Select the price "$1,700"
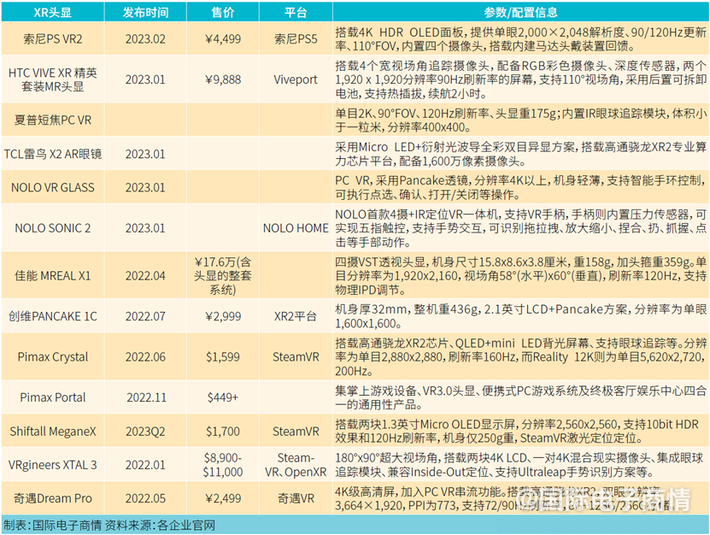The image size is (710, 535). coord(223,432)
